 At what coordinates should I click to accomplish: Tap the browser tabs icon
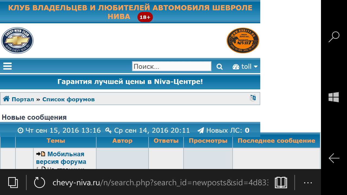pos(13,182)
